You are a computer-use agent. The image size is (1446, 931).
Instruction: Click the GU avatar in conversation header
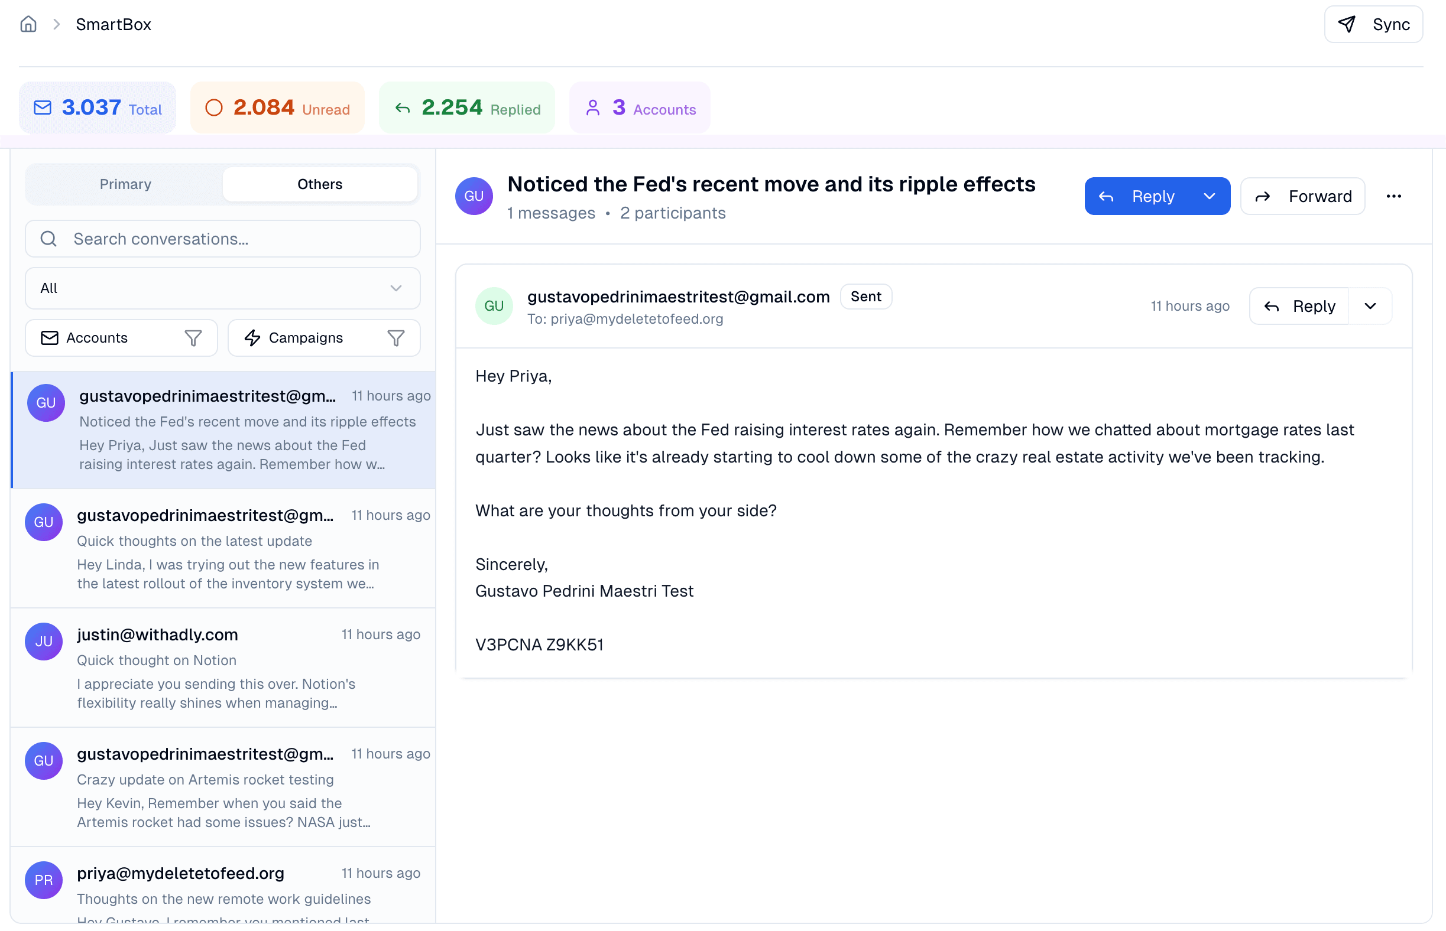[x=474, y=196]
